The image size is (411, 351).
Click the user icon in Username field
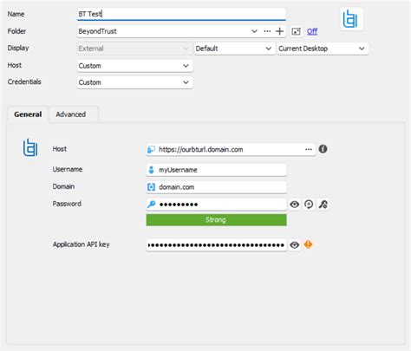click(151, 170)
